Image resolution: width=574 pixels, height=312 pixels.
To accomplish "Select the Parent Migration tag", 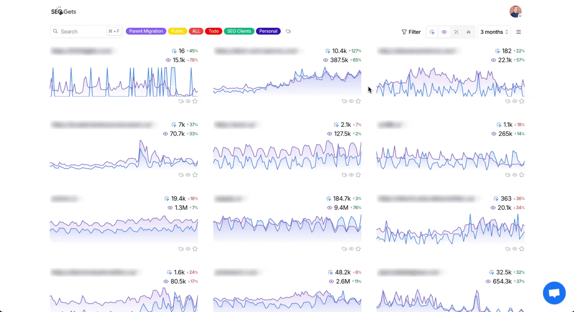I will [x=146, y=31].
